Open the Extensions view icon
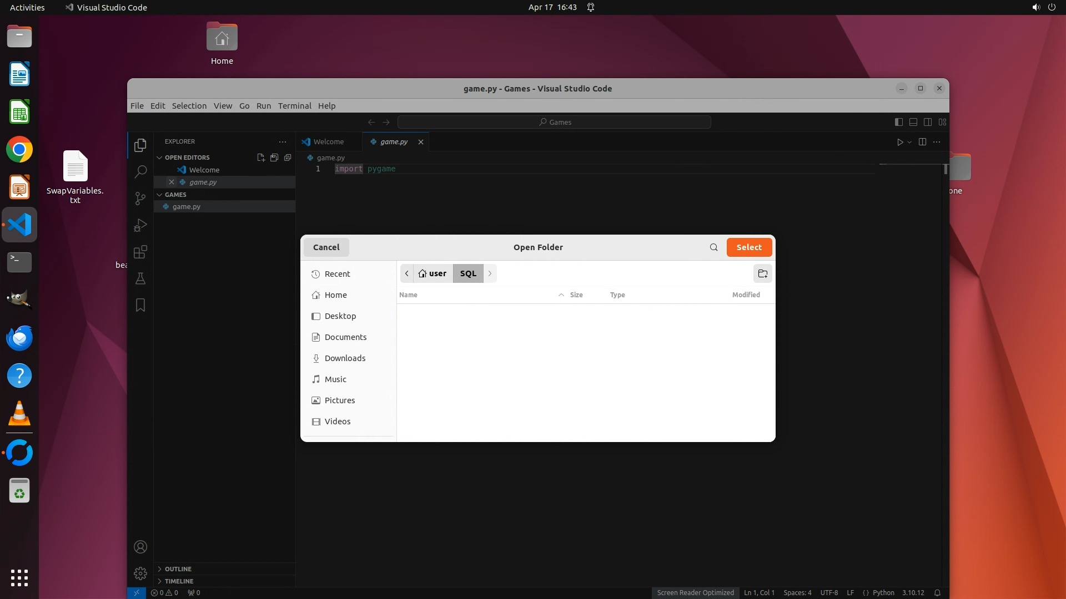1066x599 pixels. click(x=140, y=252)
